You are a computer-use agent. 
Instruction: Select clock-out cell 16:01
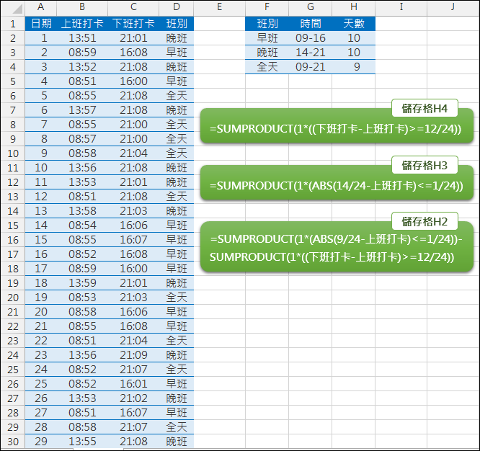[133, 384]
